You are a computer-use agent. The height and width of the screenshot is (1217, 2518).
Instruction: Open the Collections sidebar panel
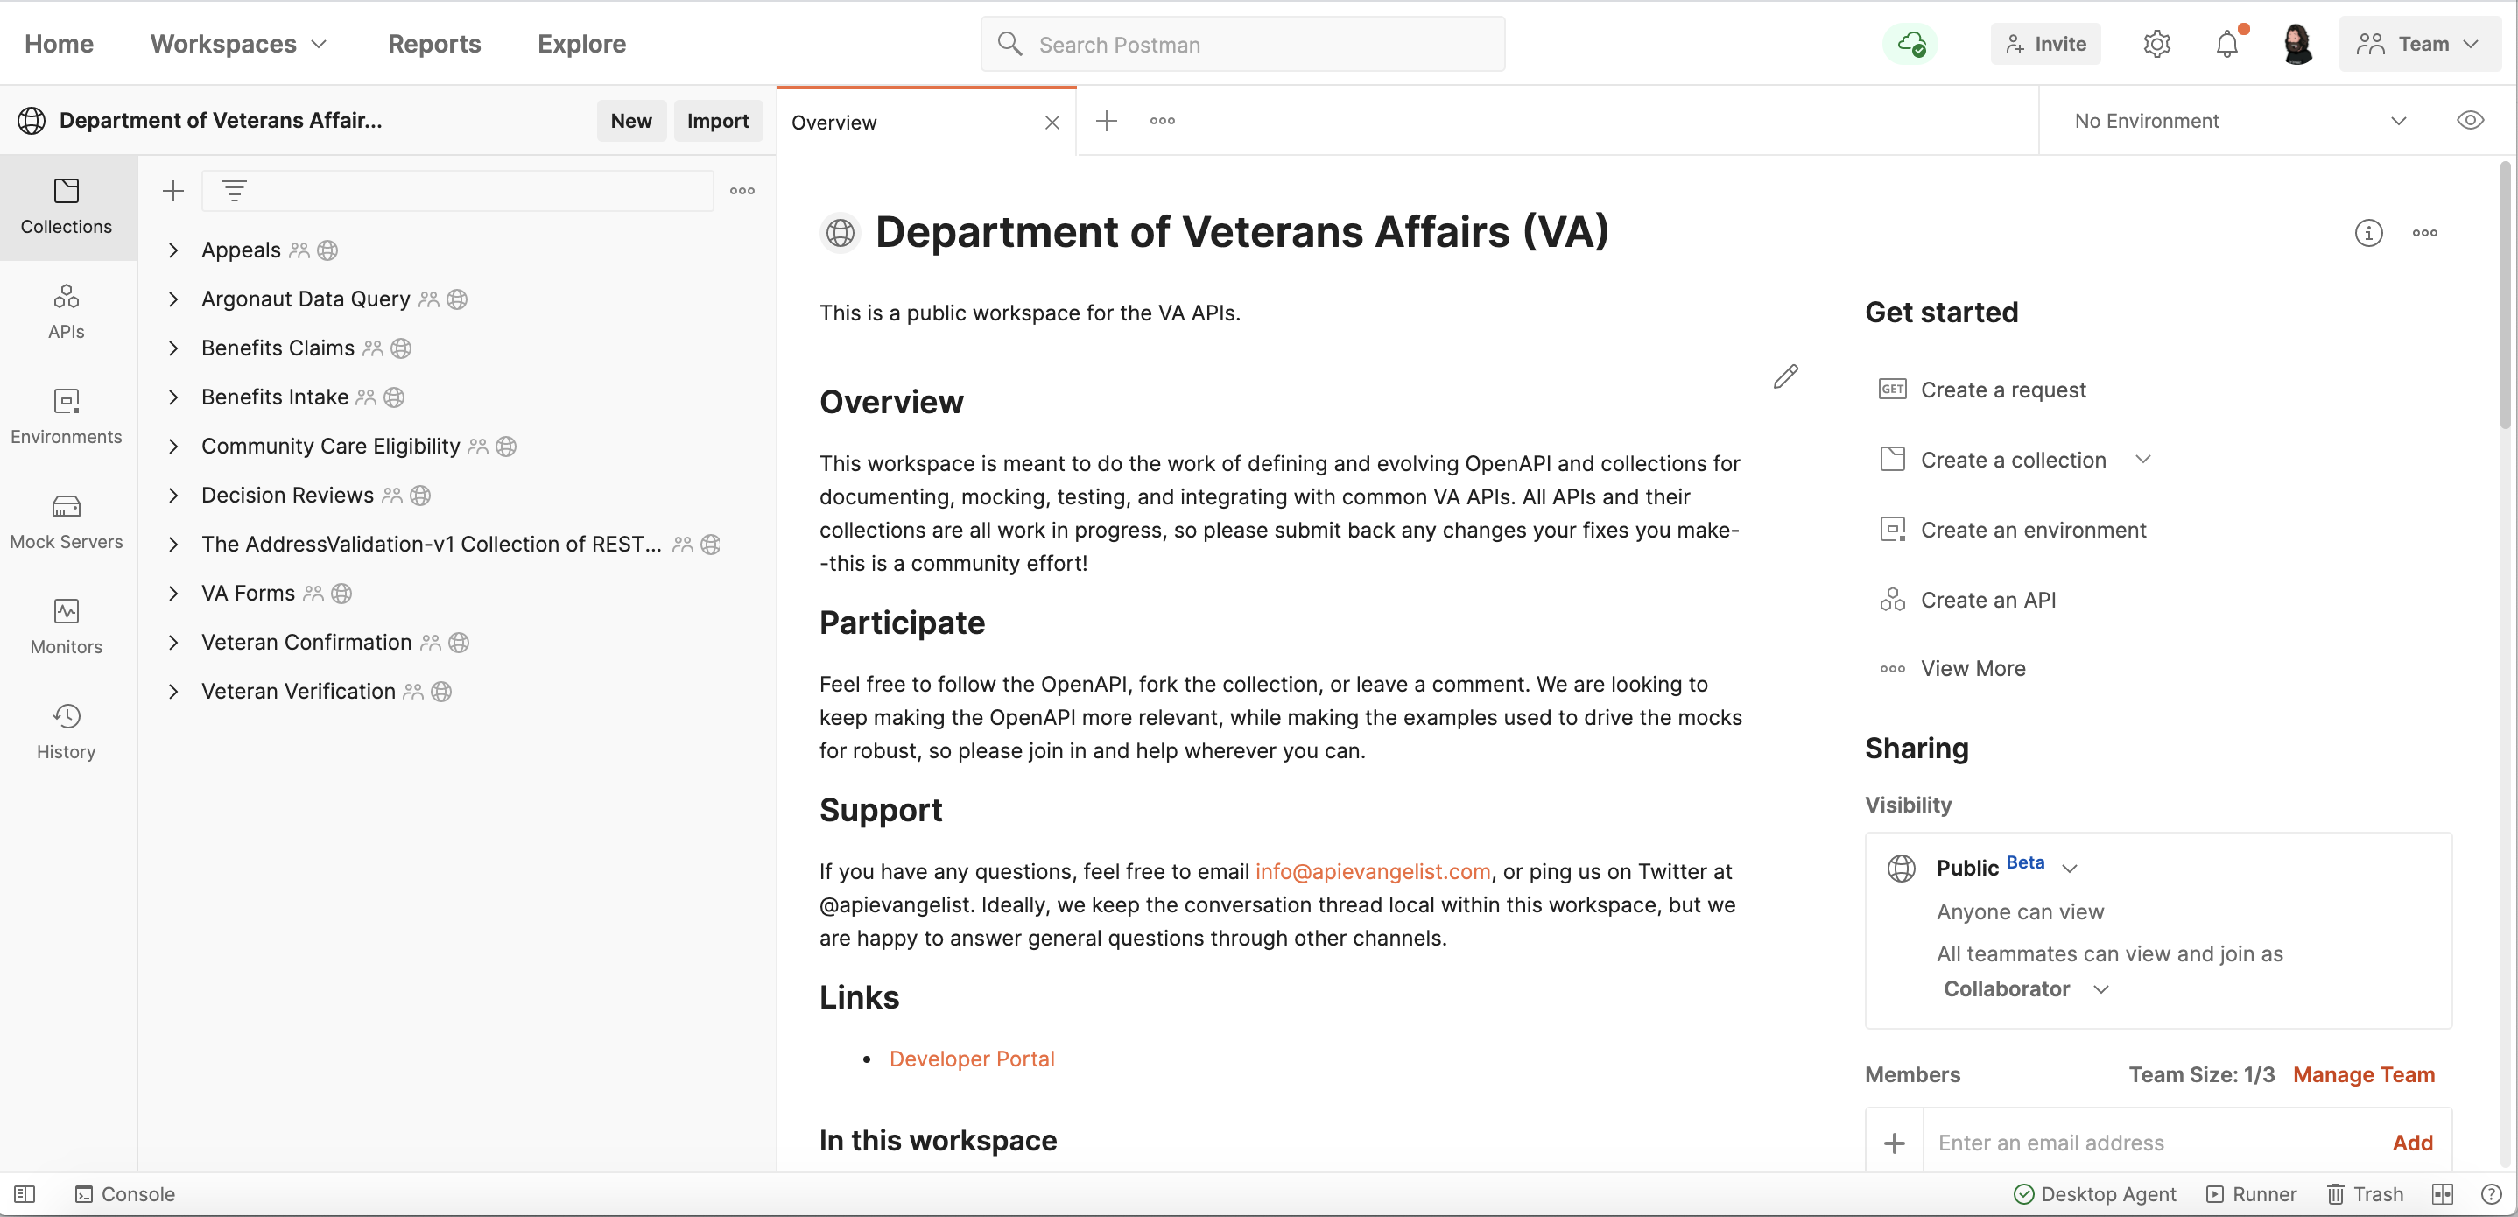coord(67,208)
